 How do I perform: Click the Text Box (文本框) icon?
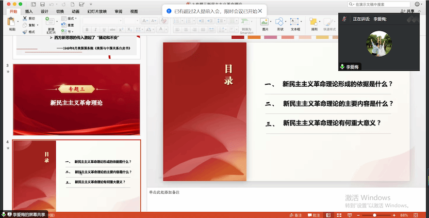point(295,22)
